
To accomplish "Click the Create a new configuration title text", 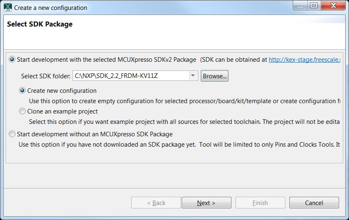I will (51, 8).
